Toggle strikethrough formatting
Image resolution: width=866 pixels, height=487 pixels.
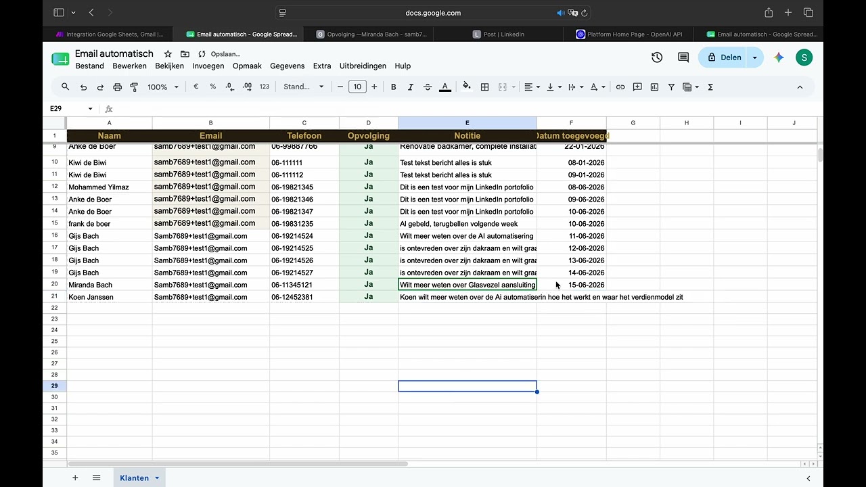(428, 87)
